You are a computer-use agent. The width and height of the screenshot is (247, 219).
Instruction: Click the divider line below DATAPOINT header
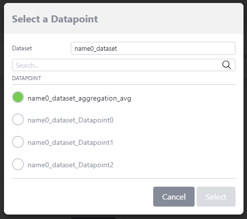pyautogui.click(x=124, y=84)
